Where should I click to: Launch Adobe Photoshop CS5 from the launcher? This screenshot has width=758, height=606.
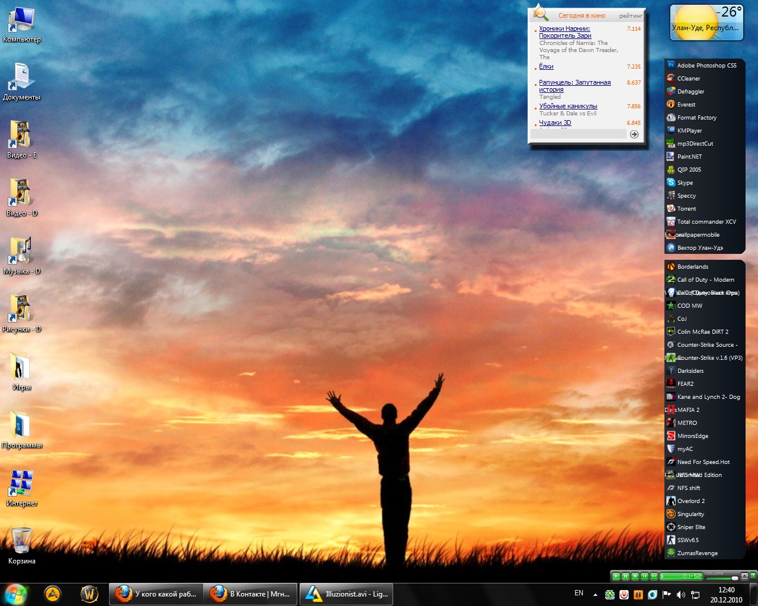[x=706, y=66]
